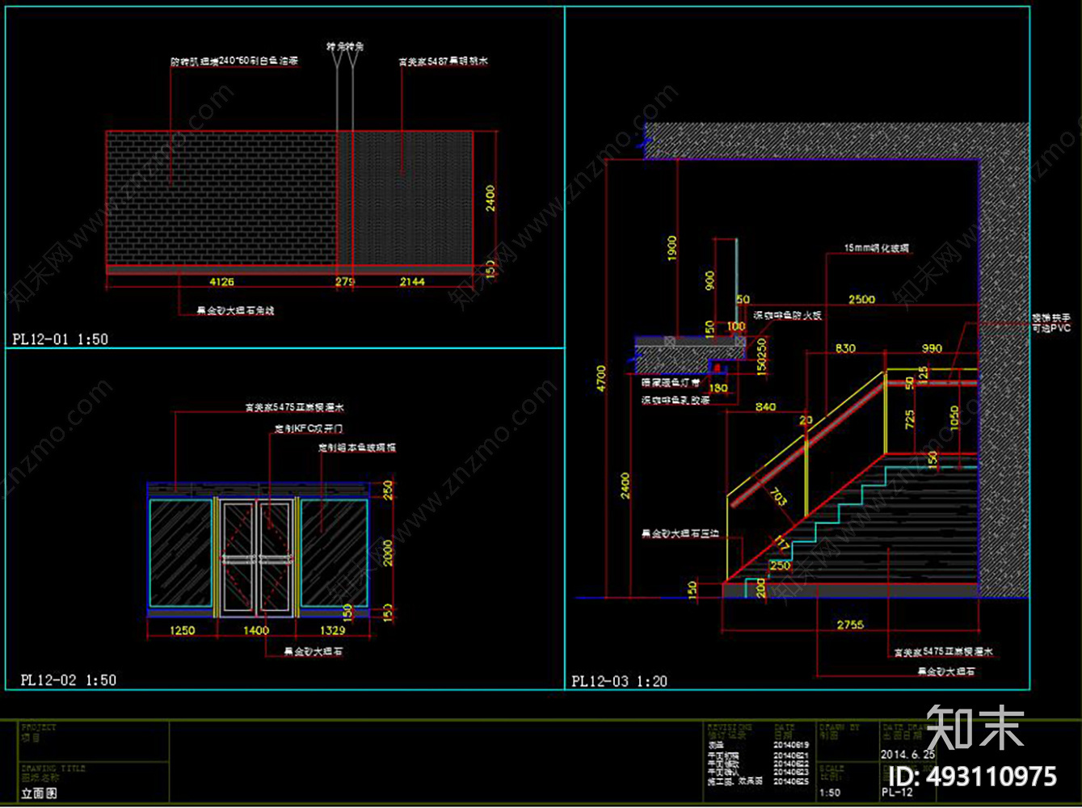This screenshot has width=1082, height=808.
Task: Select the "1:50" scale value in title block
Action: click(x=829, y=793)
